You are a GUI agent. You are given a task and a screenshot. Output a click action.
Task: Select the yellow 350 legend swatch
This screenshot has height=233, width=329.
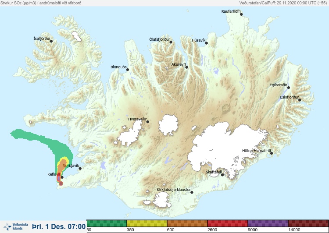point(147,223)
